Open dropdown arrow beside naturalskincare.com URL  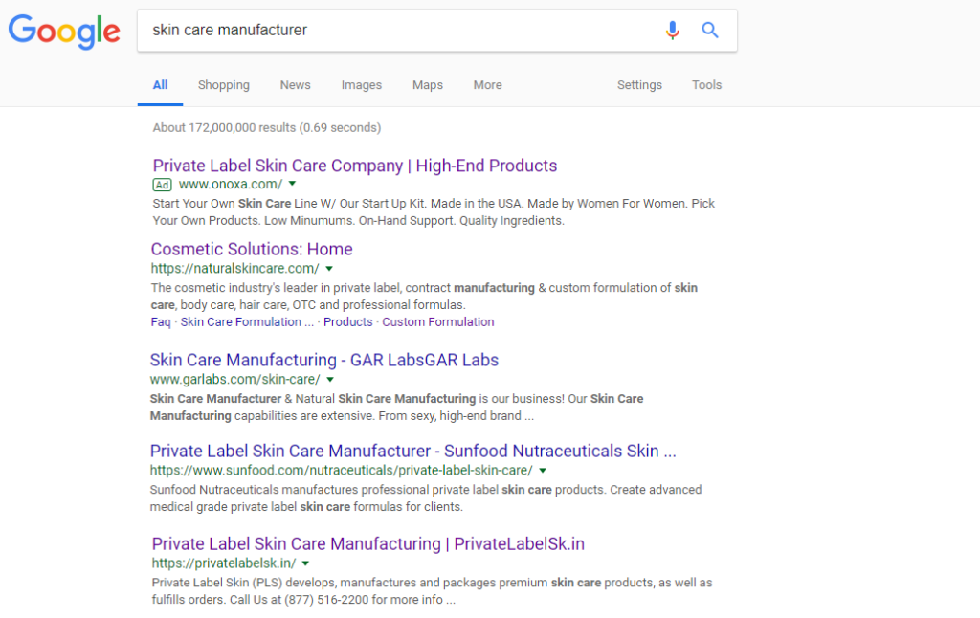coord(329,269)
